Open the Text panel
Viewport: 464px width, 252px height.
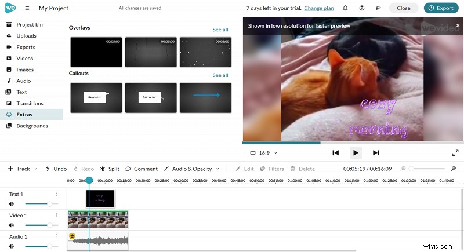click(31, 92)
